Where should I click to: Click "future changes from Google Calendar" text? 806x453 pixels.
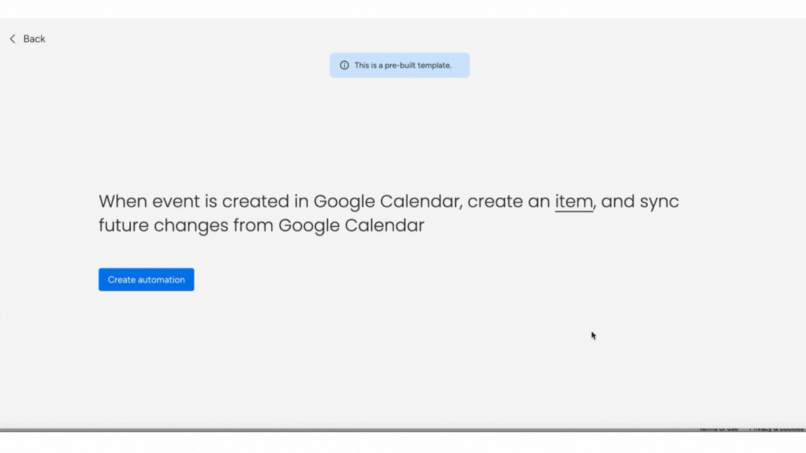262,226
